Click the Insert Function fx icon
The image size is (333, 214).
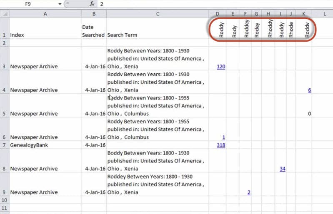click(91, 4)
